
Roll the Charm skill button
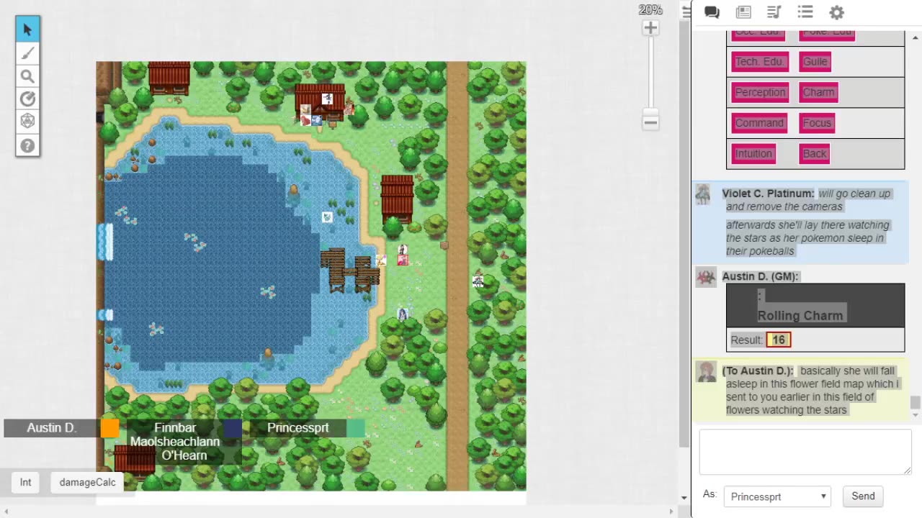(818, 92)
